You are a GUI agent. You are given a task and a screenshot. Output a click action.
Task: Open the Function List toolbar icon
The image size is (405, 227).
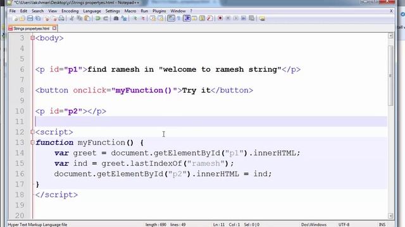click(209, 18)
